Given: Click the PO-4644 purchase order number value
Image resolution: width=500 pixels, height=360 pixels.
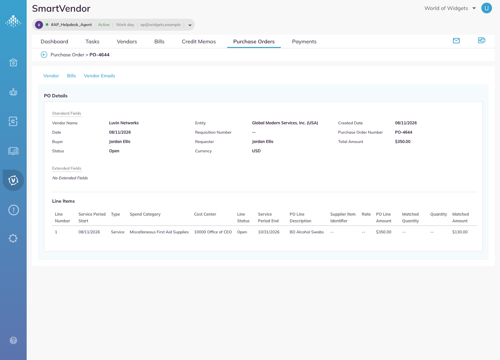Looking at the screenshot, I should pos(403,132).
